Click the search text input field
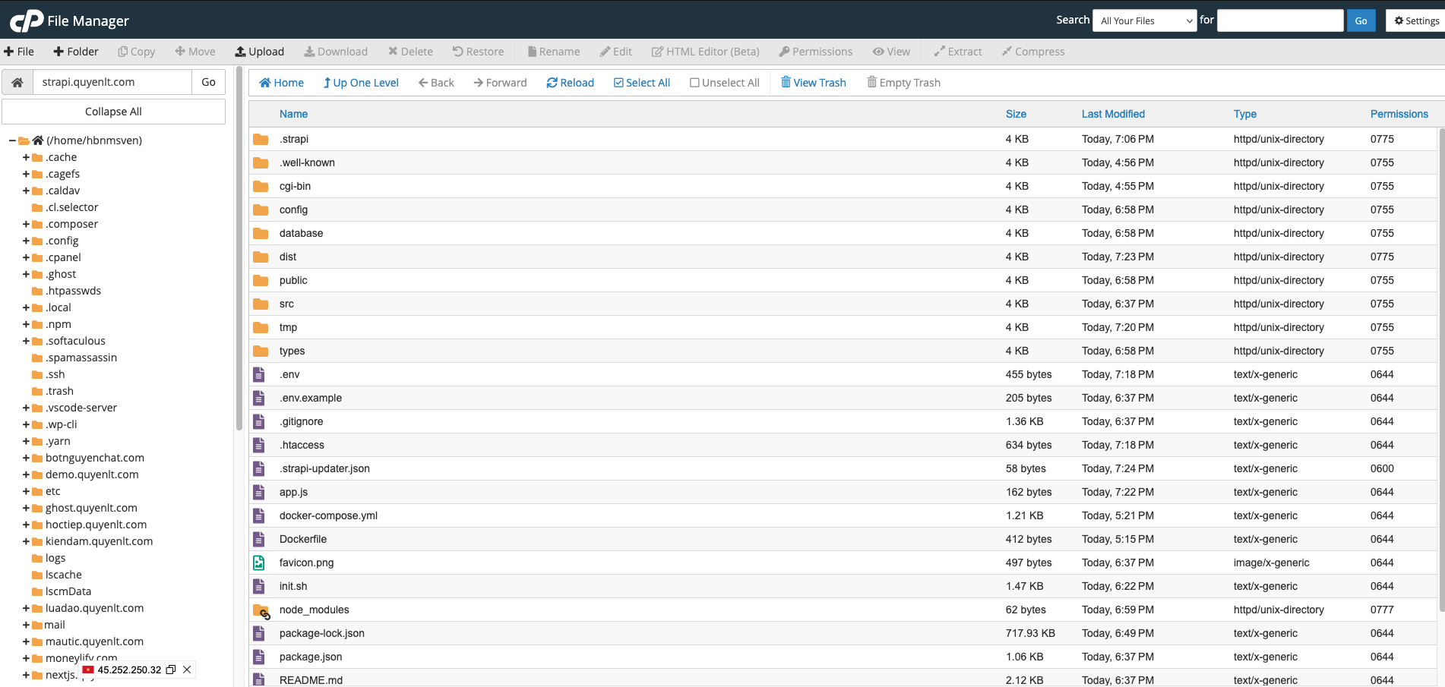Screen dimensions: 1445x687 [1279, 20]
